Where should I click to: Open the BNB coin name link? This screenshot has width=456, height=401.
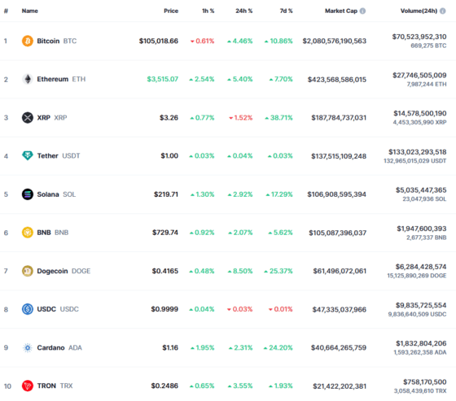(x=44, y=233)
